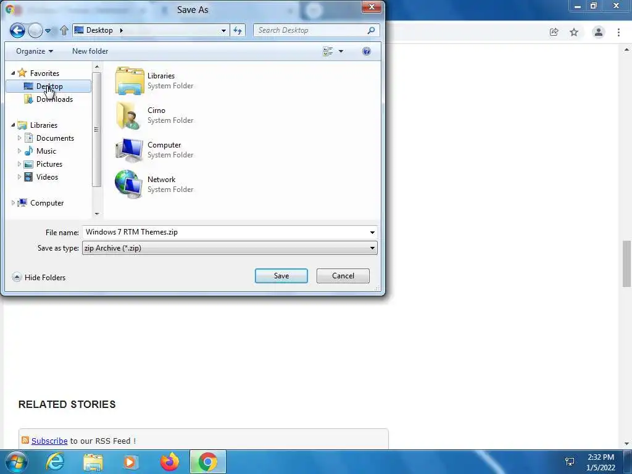Refresh the Desktop folder view

click(x=238, y=31)
